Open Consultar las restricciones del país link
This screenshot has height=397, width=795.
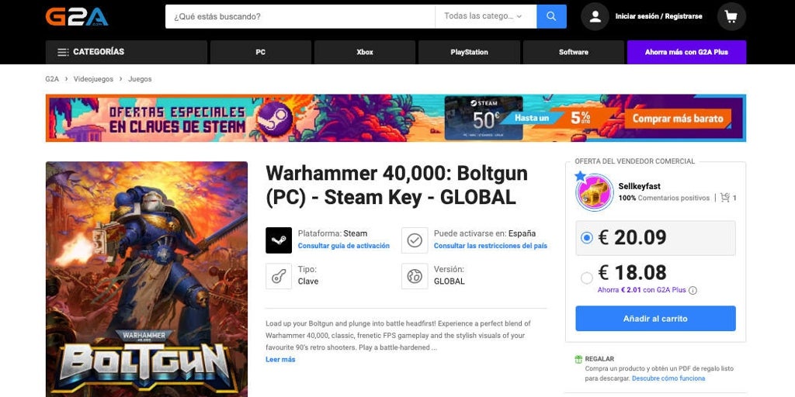pos(491,246)
